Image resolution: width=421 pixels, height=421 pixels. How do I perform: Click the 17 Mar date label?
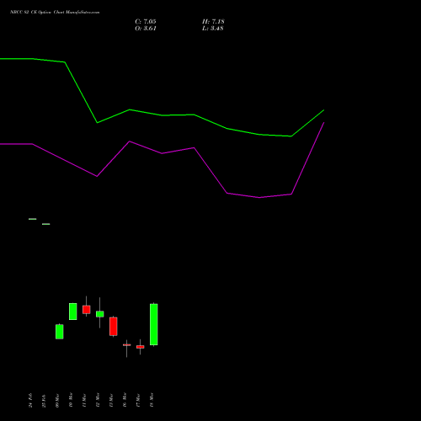[x=138, y=400]
